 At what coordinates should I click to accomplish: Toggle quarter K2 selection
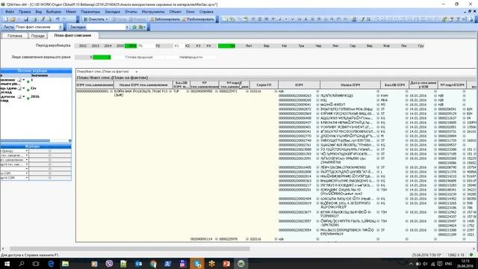click(x=187, y=46)
